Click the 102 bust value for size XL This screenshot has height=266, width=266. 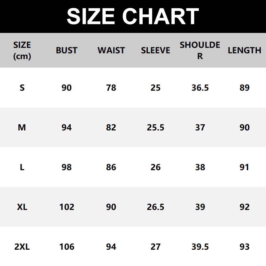pos(66,207)
